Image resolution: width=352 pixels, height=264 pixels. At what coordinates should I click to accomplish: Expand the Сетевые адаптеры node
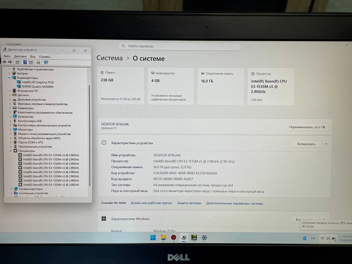point(11,189)
